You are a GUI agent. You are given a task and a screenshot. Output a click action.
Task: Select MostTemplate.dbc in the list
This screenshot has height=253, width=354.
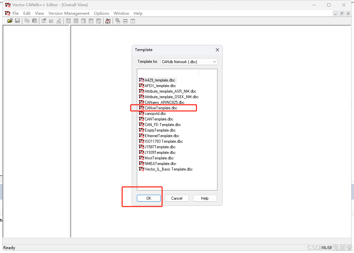(157, 158)
